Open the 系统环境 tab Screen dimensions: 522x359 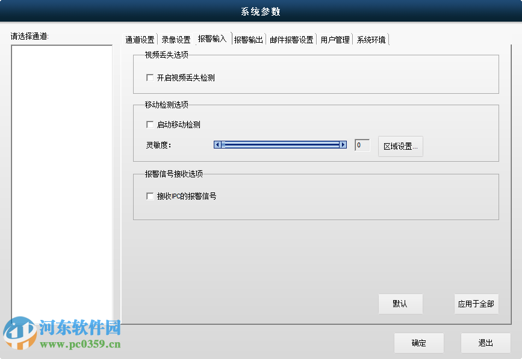[x=371, y=38]
